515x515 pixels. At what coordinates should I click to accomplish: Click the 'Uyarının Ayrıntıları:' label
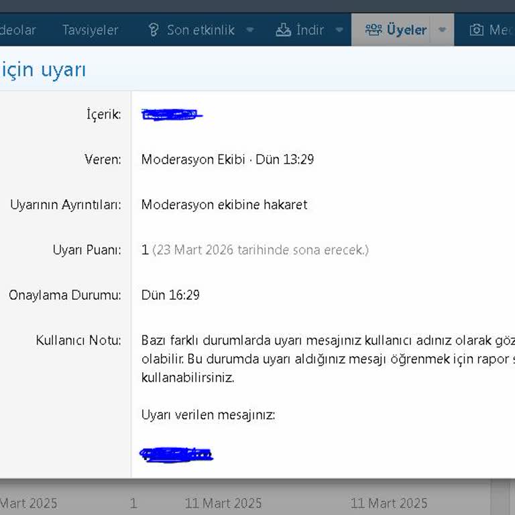click(66, 205)
